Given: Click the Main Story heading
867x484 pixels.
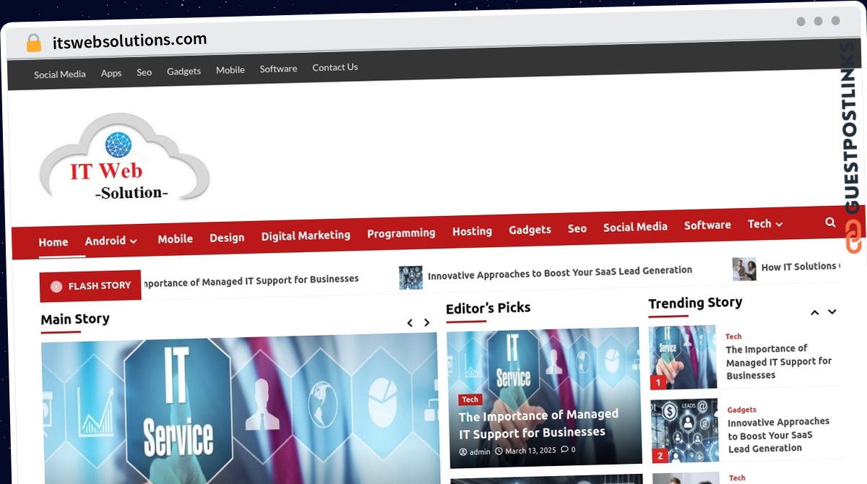Looking at the screenshot, I should 75,319.
